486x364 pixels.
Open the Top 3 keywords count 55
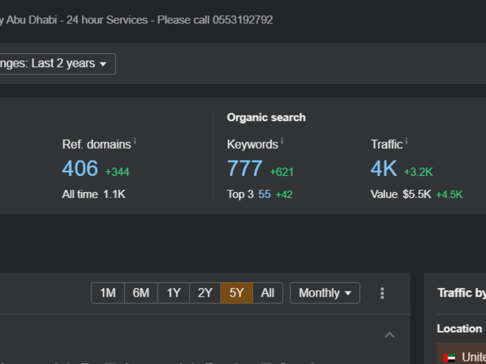264,195
